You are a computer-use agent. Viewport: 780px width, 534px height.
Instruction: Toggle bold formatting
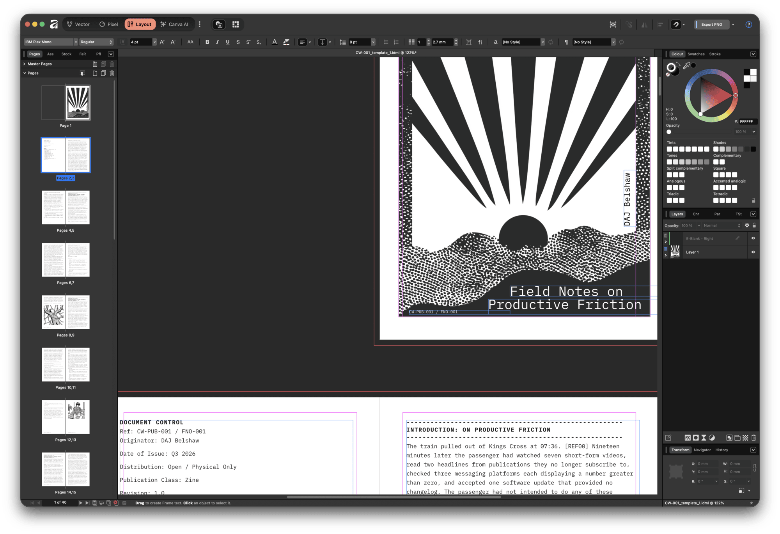coord(207,42)
